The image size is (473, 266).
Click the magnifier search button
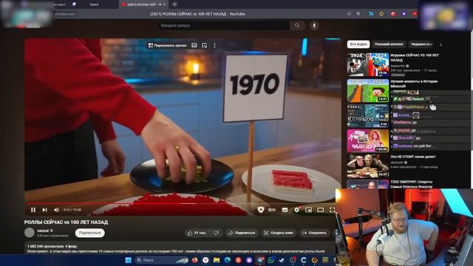(x=297, y=26)
